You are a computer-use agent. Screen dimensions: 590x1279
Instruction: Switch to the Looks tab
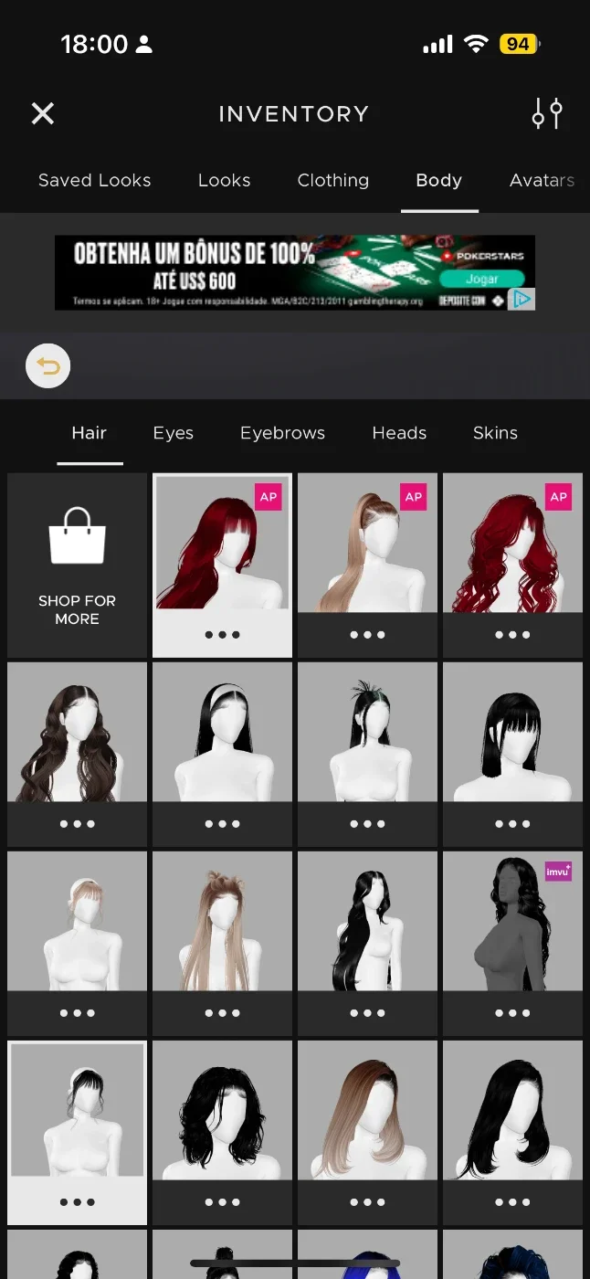point(225,180)
